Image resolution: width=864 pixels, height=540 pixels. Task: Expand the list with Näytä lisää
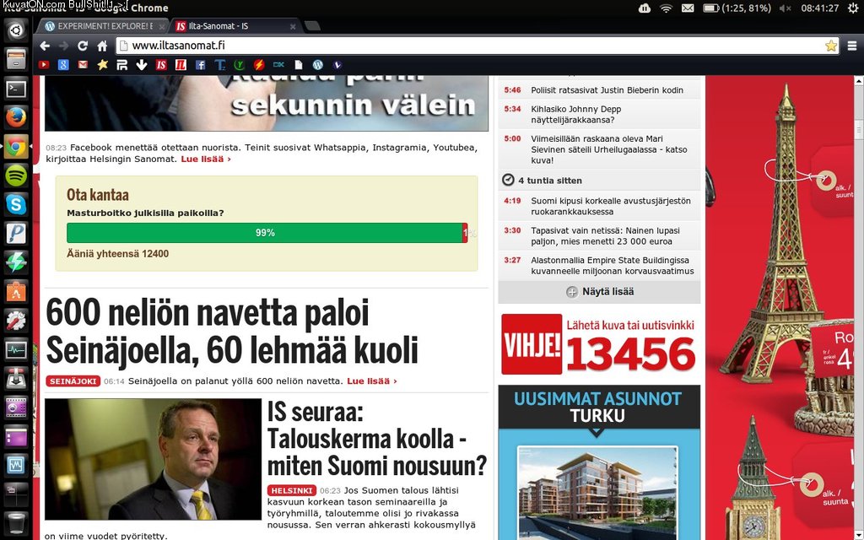coord(599,292)
